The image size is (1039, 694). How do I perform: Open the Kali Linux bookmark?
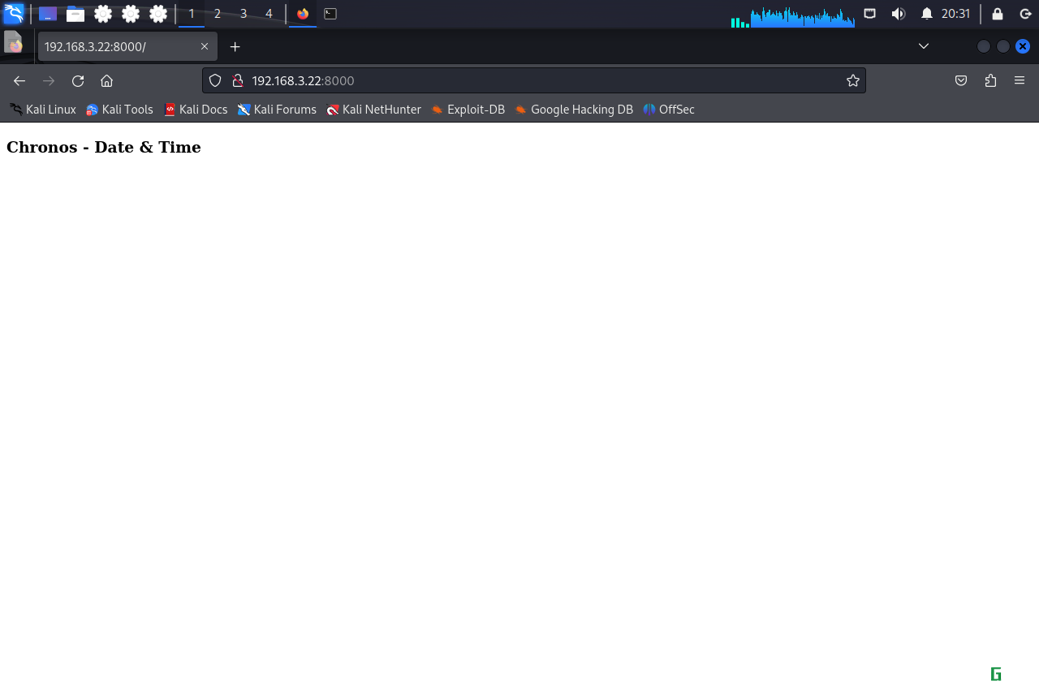(x=43, y=110)
